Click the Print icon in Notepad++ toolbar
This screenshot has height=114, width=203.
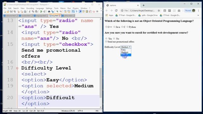click(25, 12)
